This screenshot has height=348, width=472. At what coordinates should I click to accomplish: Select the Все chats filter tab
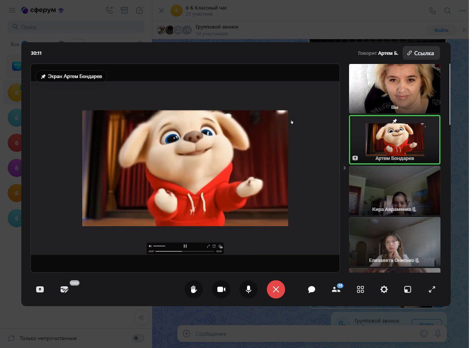[15, 44]
